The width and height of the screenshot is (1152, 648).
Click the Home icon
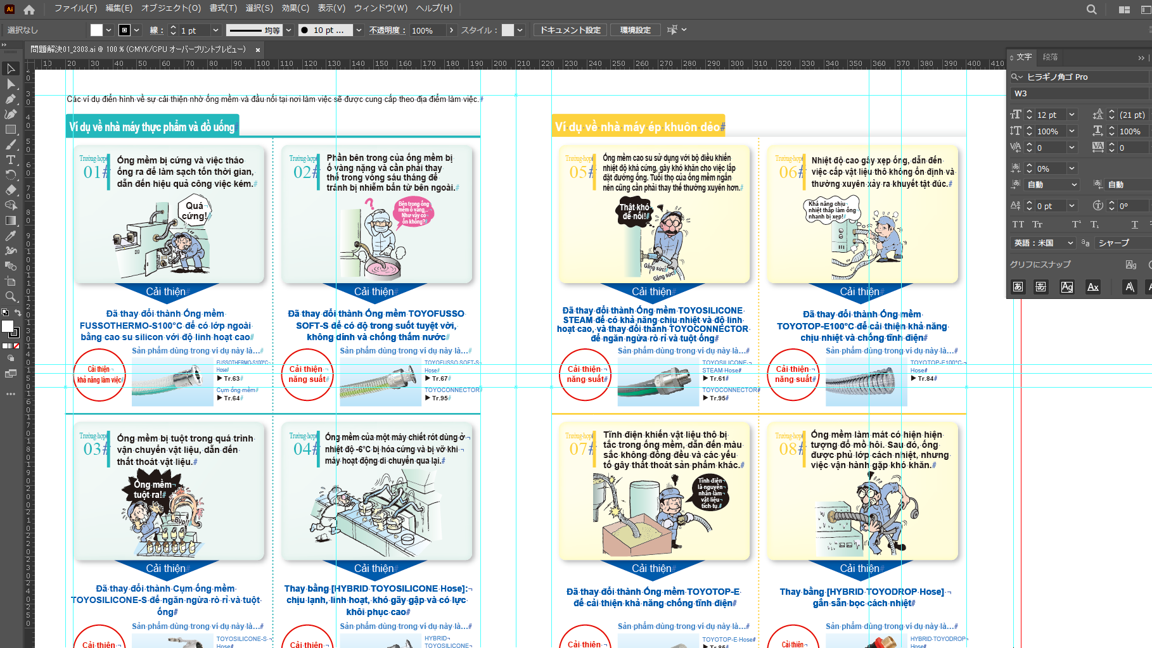29,9
